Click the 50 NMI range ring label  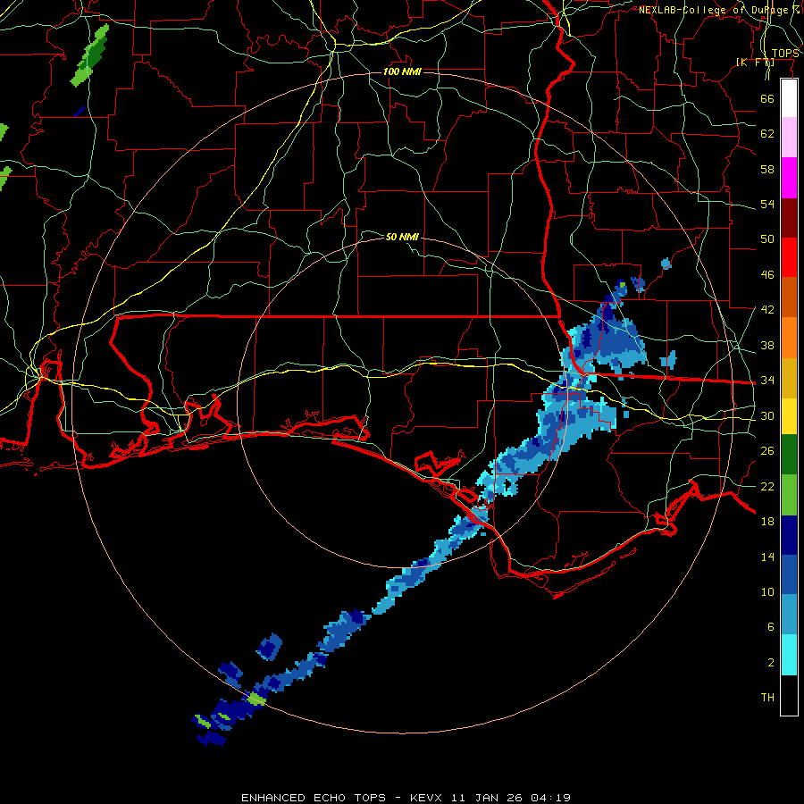point(403,237)
